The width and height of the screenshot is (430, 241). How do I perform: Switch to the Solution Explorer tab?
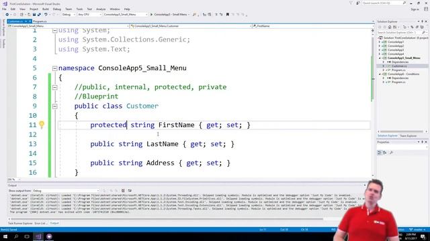point(388,136)
